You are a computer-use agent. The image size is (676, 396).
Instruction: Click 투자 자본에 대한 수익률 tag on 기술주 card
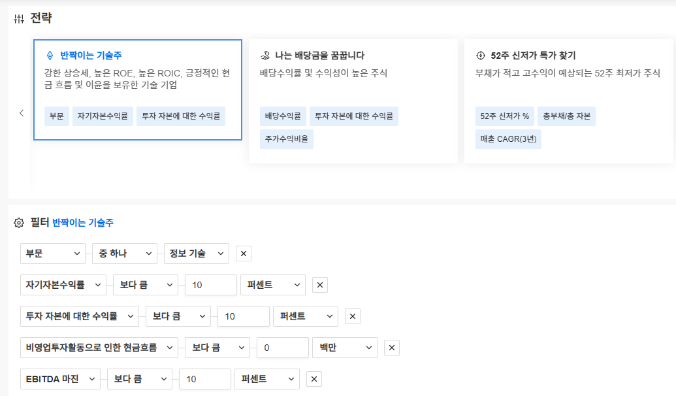coord(181,116)
